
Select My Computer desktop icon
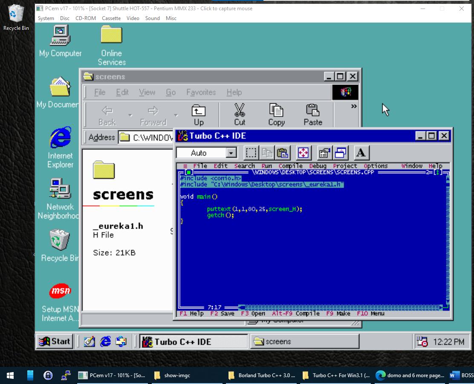pos(60,41)
